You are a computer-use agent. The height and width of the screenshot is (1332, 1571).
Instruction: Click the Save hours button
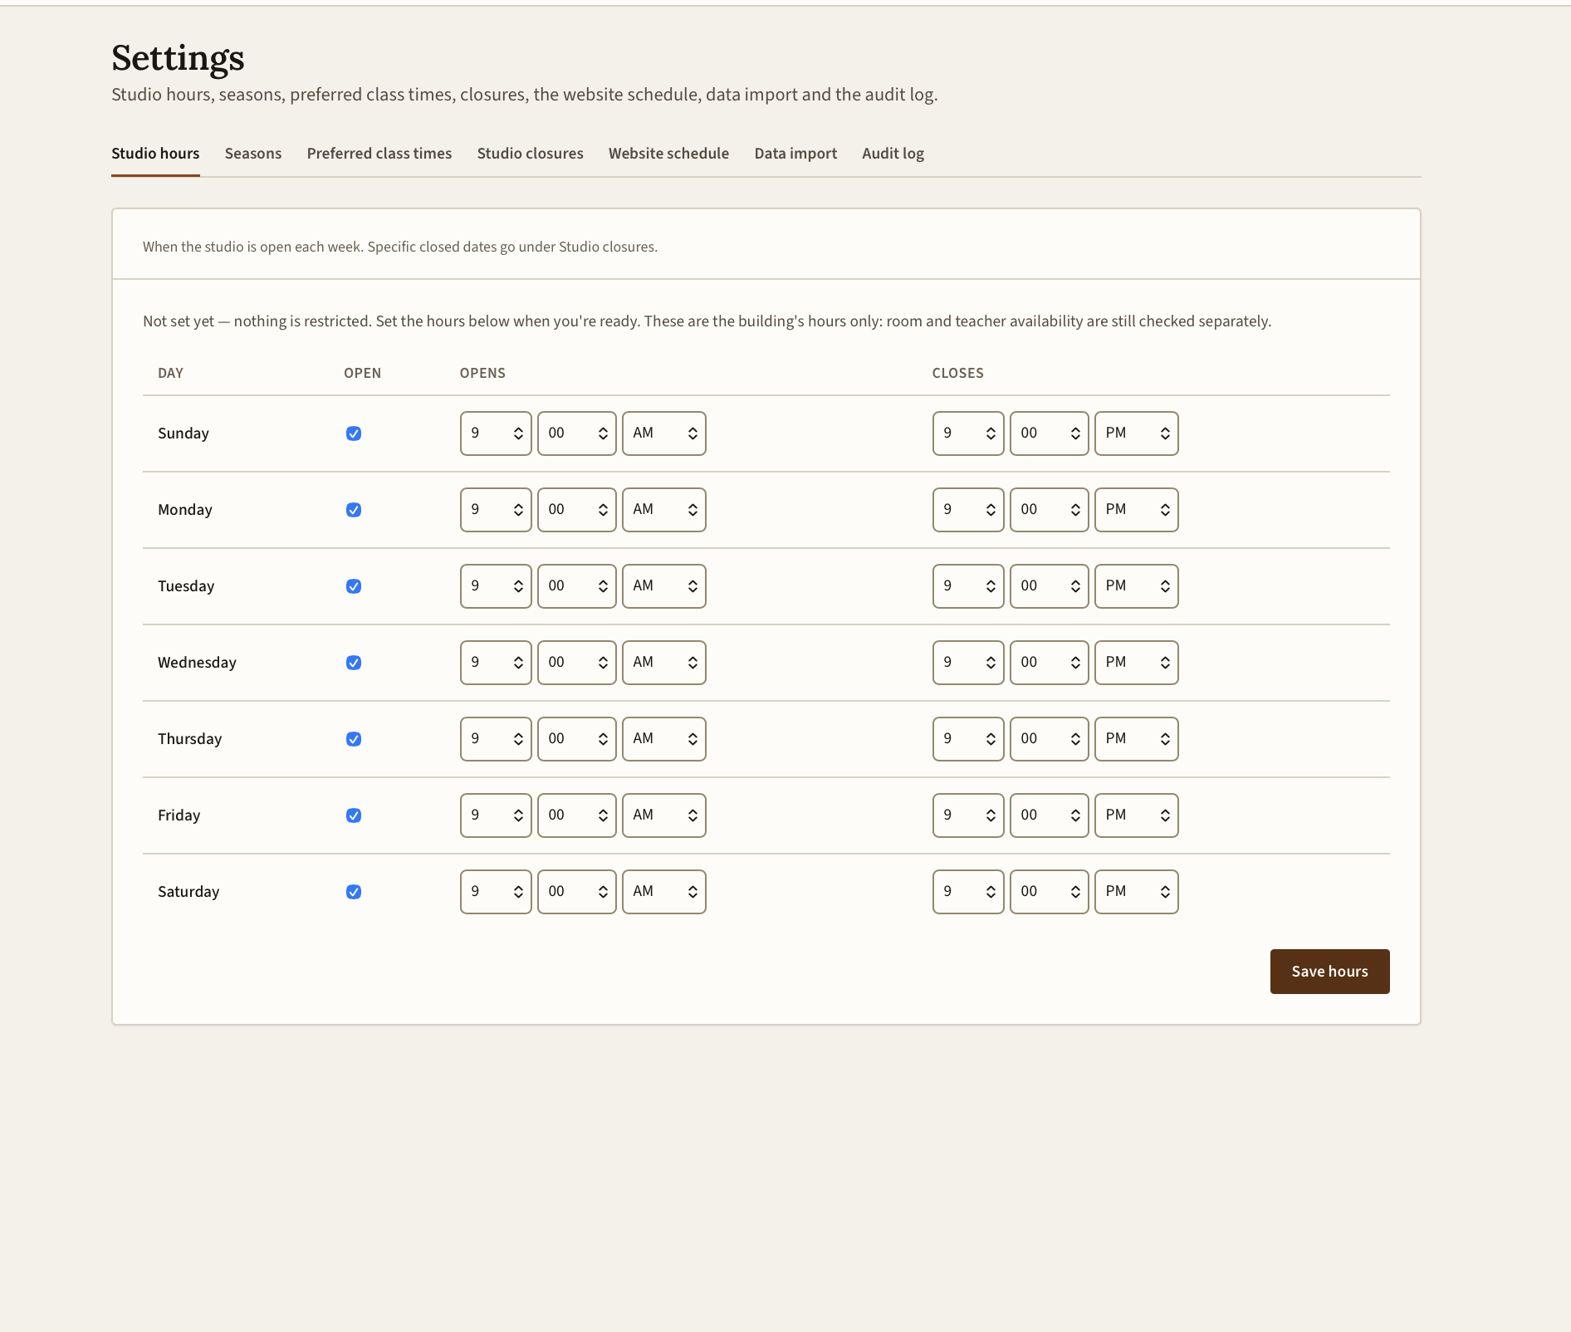[1330, 972]
